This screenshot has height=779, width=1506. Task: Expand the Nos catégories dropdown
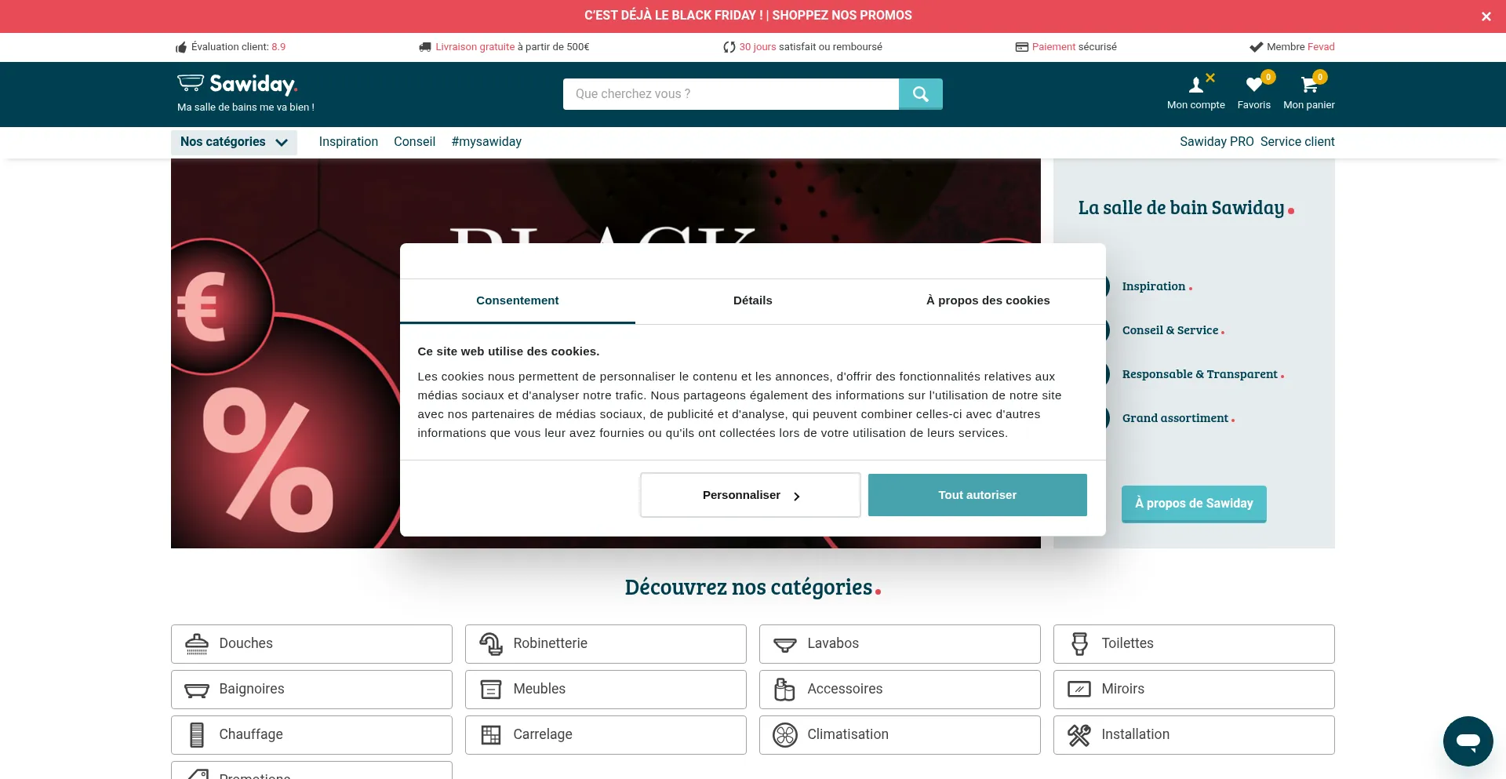click(x=234, y=142)
